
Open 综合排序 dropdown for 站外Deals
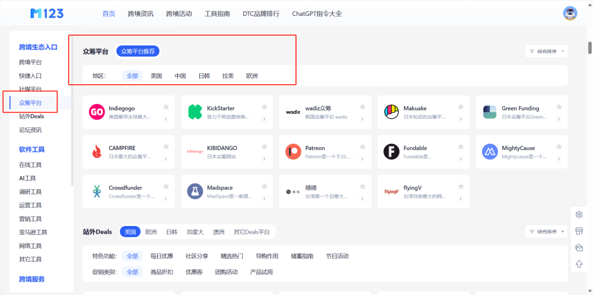tap(546, 232)
